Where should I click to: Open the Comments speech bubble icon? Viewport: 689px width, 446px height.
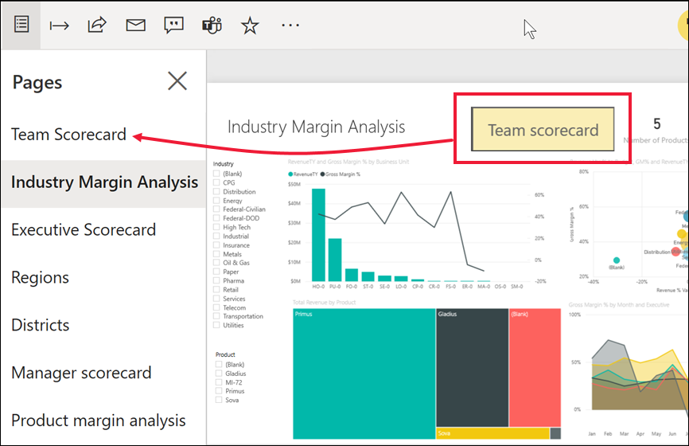click(173, 25)
